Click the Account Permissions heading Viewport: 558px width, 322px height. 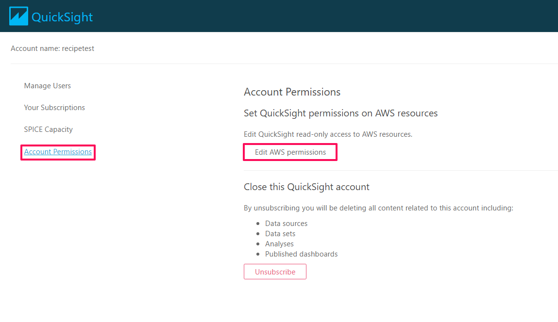point(292,92)
